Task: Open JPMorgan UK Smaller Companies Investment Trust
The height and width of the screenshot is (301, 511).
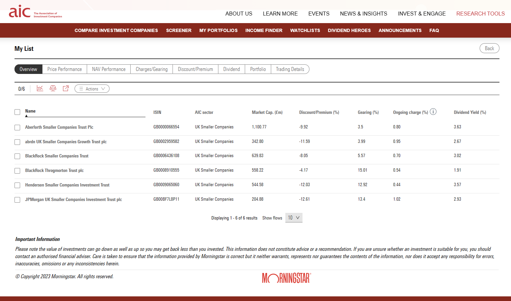Action: pos(74,200)
